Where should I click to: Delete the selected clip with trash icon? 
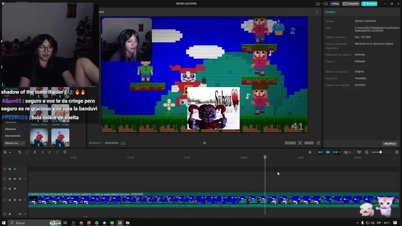57,152
